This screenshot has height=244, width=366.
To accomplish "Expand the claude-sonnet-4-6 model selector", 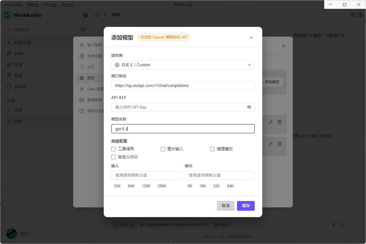I will coord(174,225).
